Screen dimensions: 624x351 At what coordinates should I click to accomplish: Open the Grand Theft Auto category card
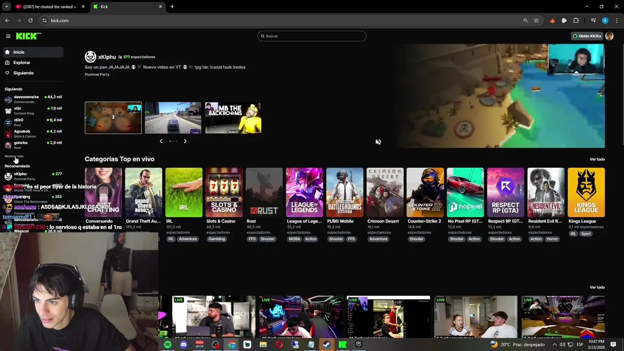tap(143, 193)
